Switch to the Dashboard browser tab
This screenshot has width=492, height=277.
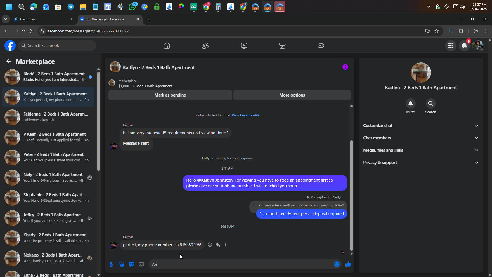pos(44,19)
